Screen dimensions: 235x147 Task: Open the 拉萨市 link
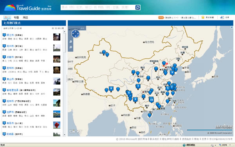click(x=10, y=112)
